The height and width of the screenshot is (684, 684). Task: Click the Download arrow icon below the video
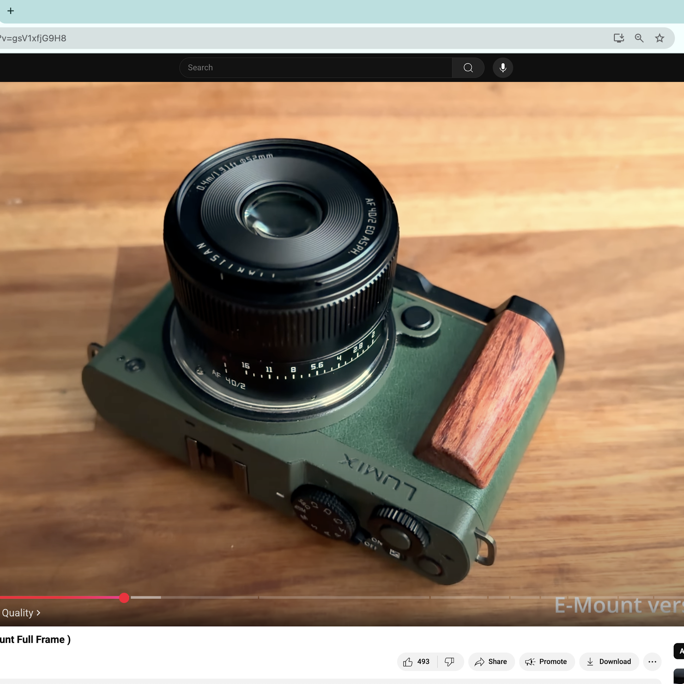point(590,662)
